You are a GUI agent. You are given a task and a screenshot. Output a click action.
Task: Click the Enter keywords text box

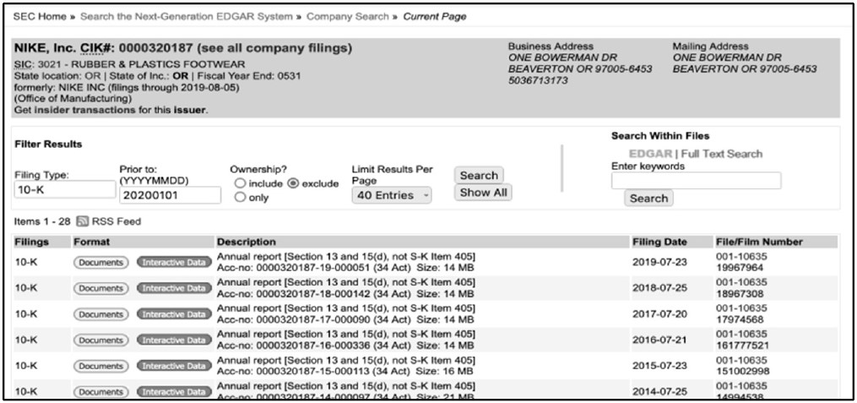pyautogui.click(x=696, y=180)
